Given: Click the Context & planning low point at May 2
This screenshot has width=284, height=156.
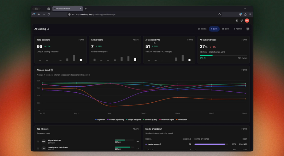Looking at the screenshot, I should 110,103.
